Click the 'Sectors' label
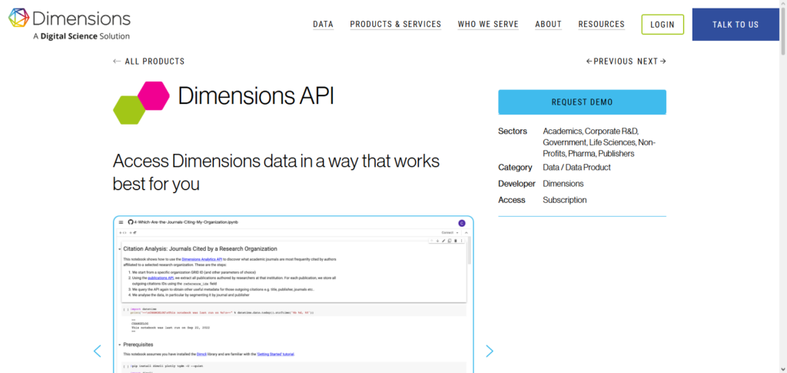 pos(513,131)
